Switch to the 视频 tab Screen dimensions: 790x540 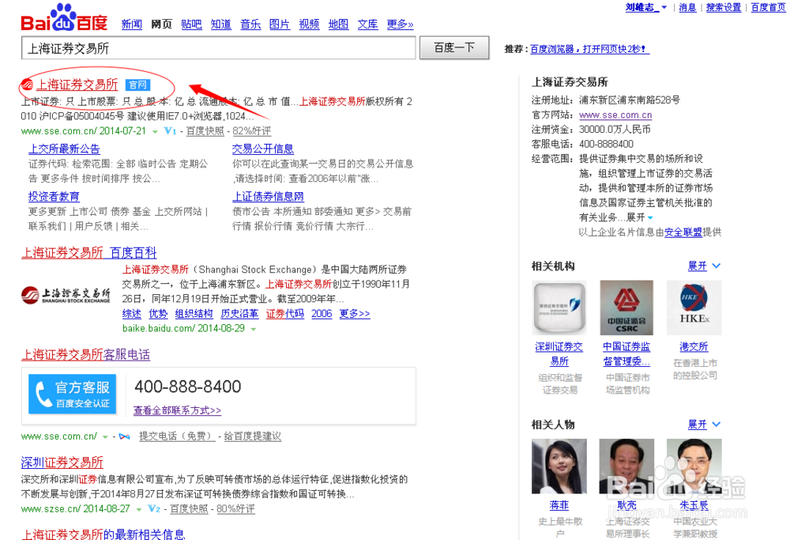point(310,25)
